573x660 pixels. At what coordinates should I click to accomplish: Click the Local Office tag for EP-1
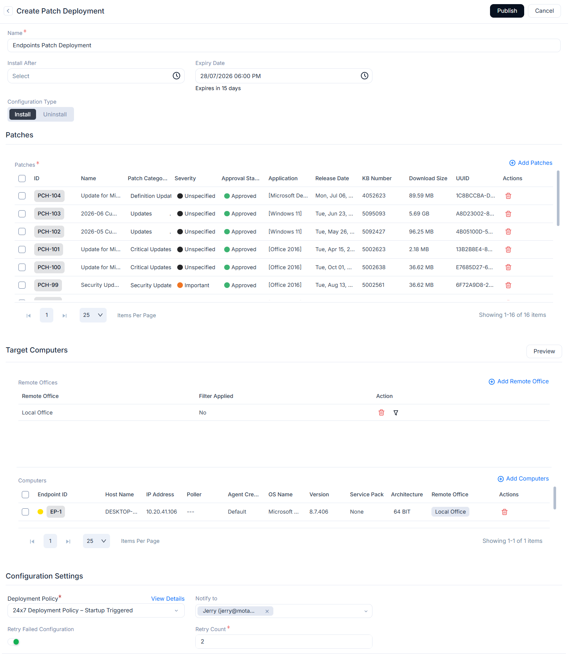tap(450, 512)
